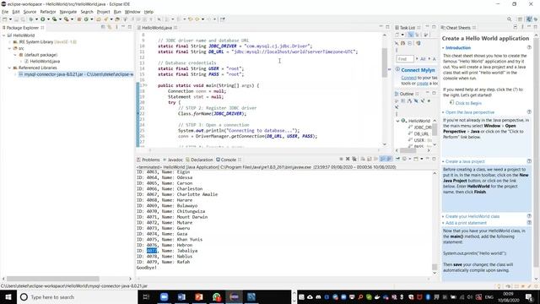The height and width of the screenshot is (304, 540).
Task: Click 'Create a Java project' step link
Action: click(465, 161)
